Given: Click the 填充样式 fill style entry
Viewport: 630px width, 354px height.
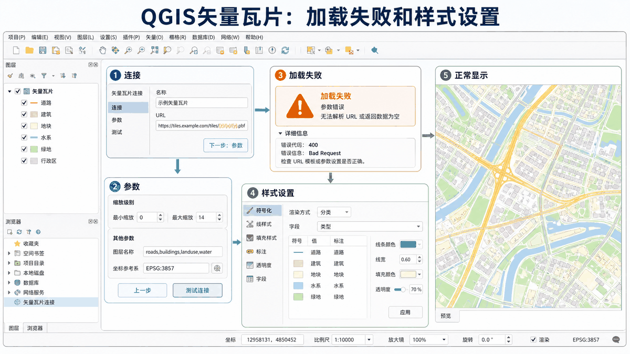Looking at the screenshot, I should tap(261, 238).
